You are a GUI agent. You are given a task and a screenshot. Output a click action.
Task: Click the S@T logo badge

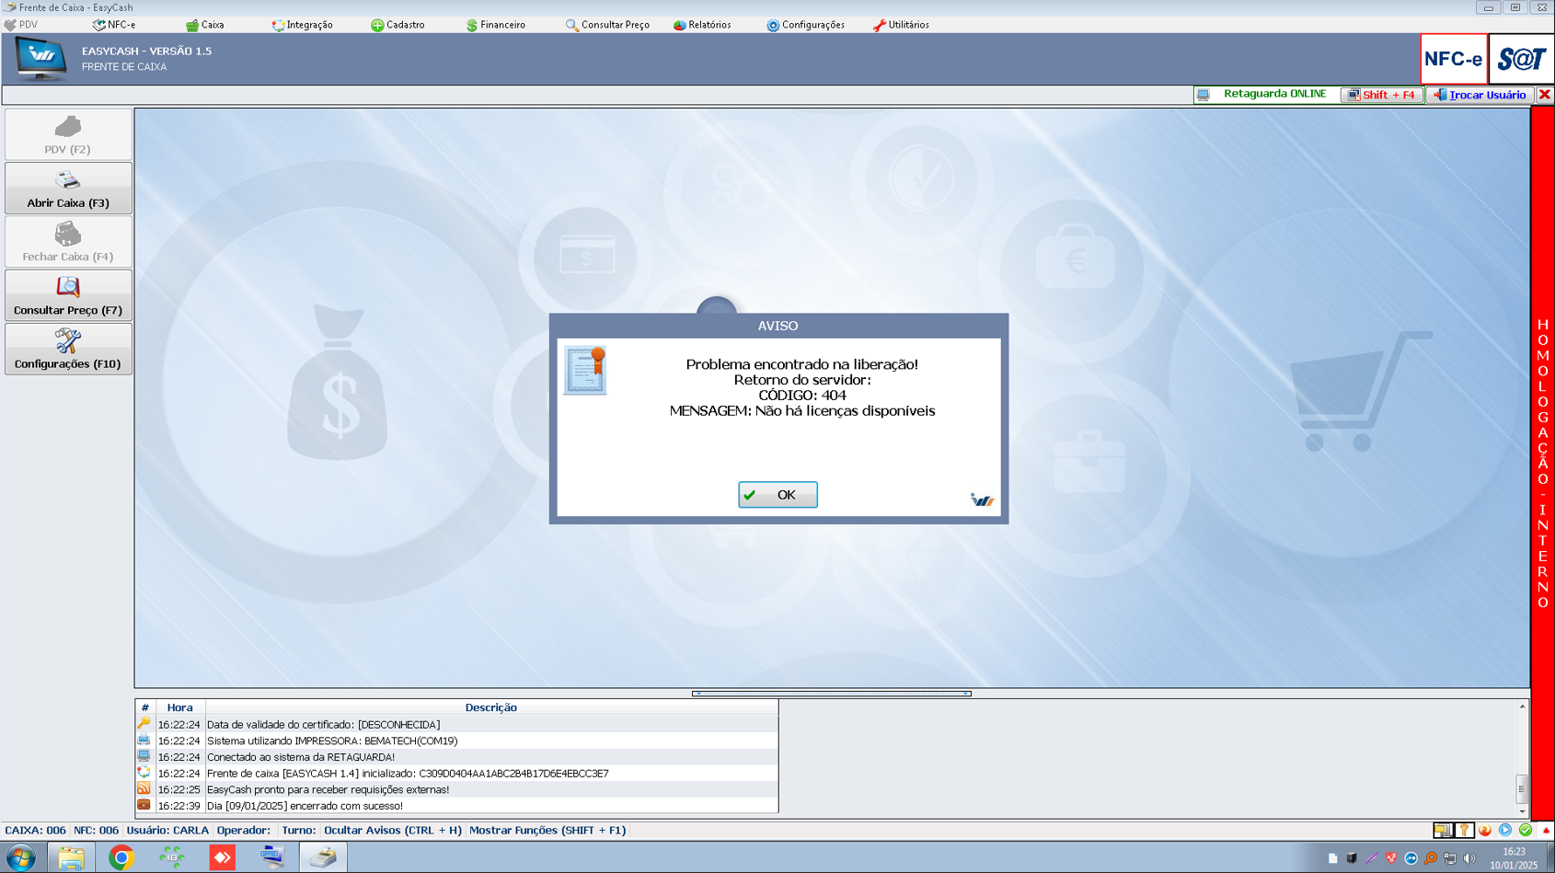pyautogui.click(x=1521, y=60)
